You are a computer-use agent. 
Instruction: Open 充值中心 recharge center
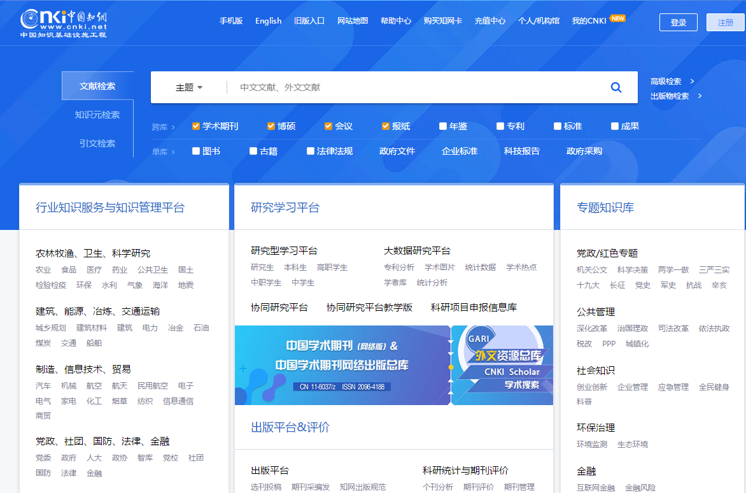pos(490,21)
